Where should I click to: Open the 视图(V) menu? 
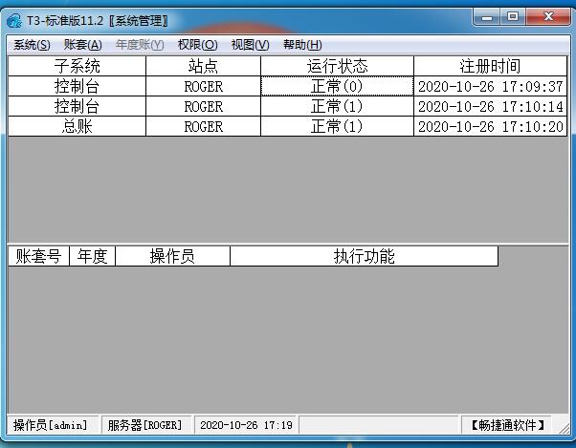[x=250, y=45]
